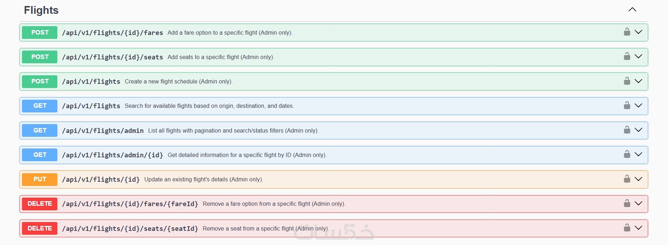The width and height of the screenshot is (668, 245).
Task: Expand the DELETE seats/{seatId} endpoint chevron
Action: pyautogui.click(x=638, y=228)
